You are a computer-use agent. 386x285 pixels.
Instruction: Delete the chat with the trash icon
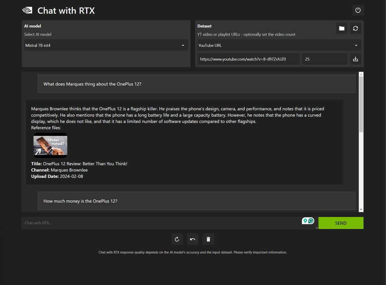[208, 239]
